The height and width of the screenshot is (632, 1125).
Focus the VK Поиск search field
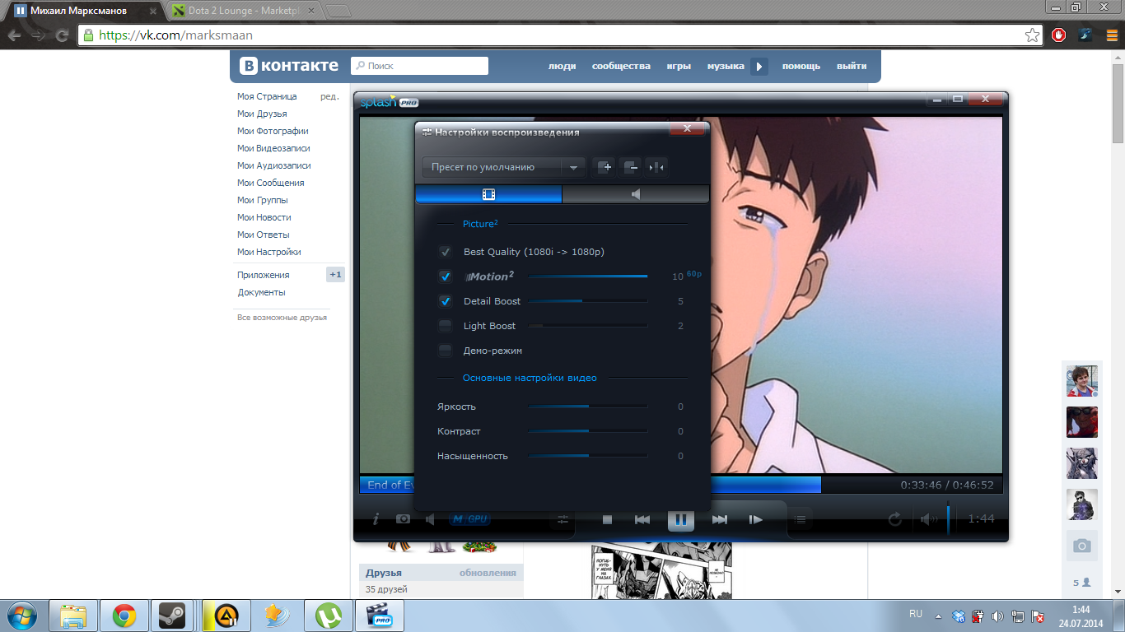click(419, 66)
